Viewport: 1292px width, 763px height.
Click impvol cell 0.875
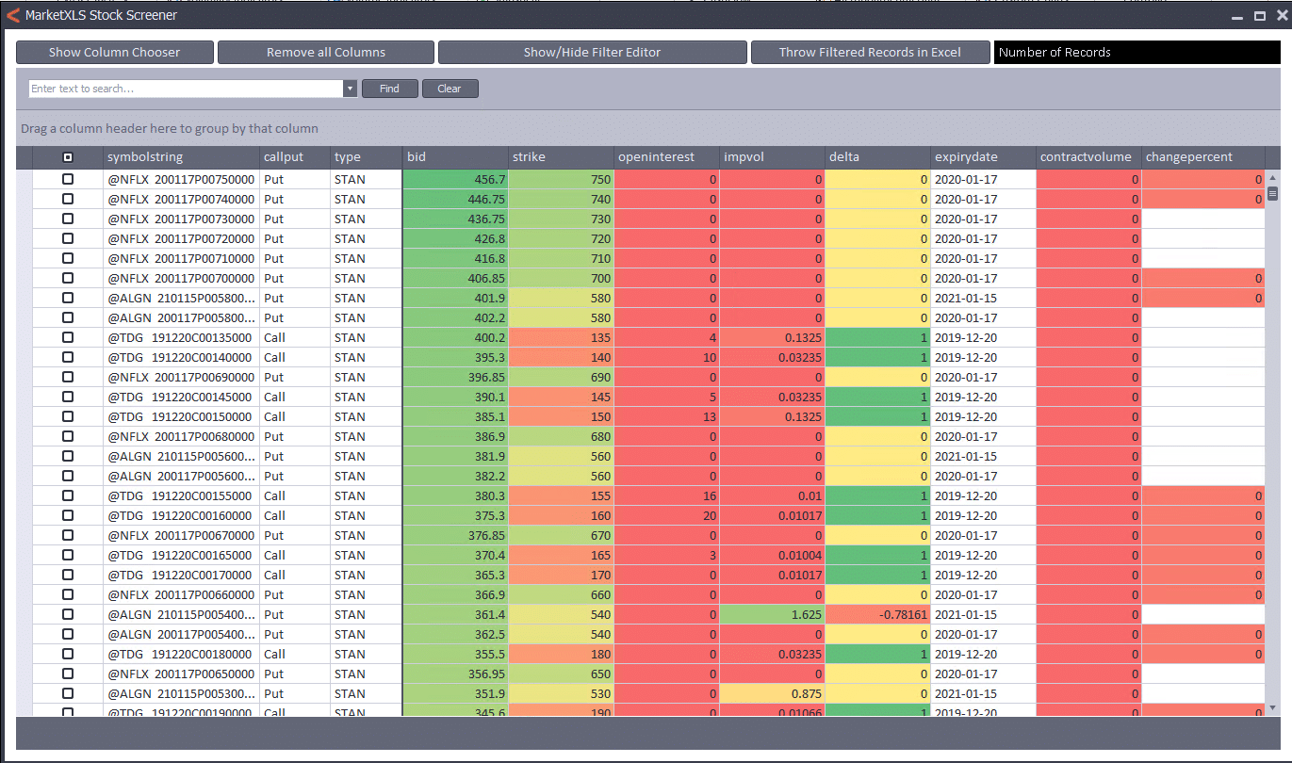pos(772,693)
